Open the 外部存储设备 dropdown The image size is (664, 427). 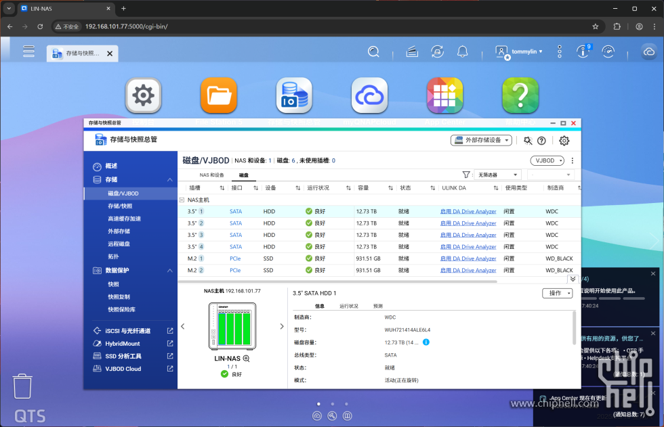tap(481, 140)
